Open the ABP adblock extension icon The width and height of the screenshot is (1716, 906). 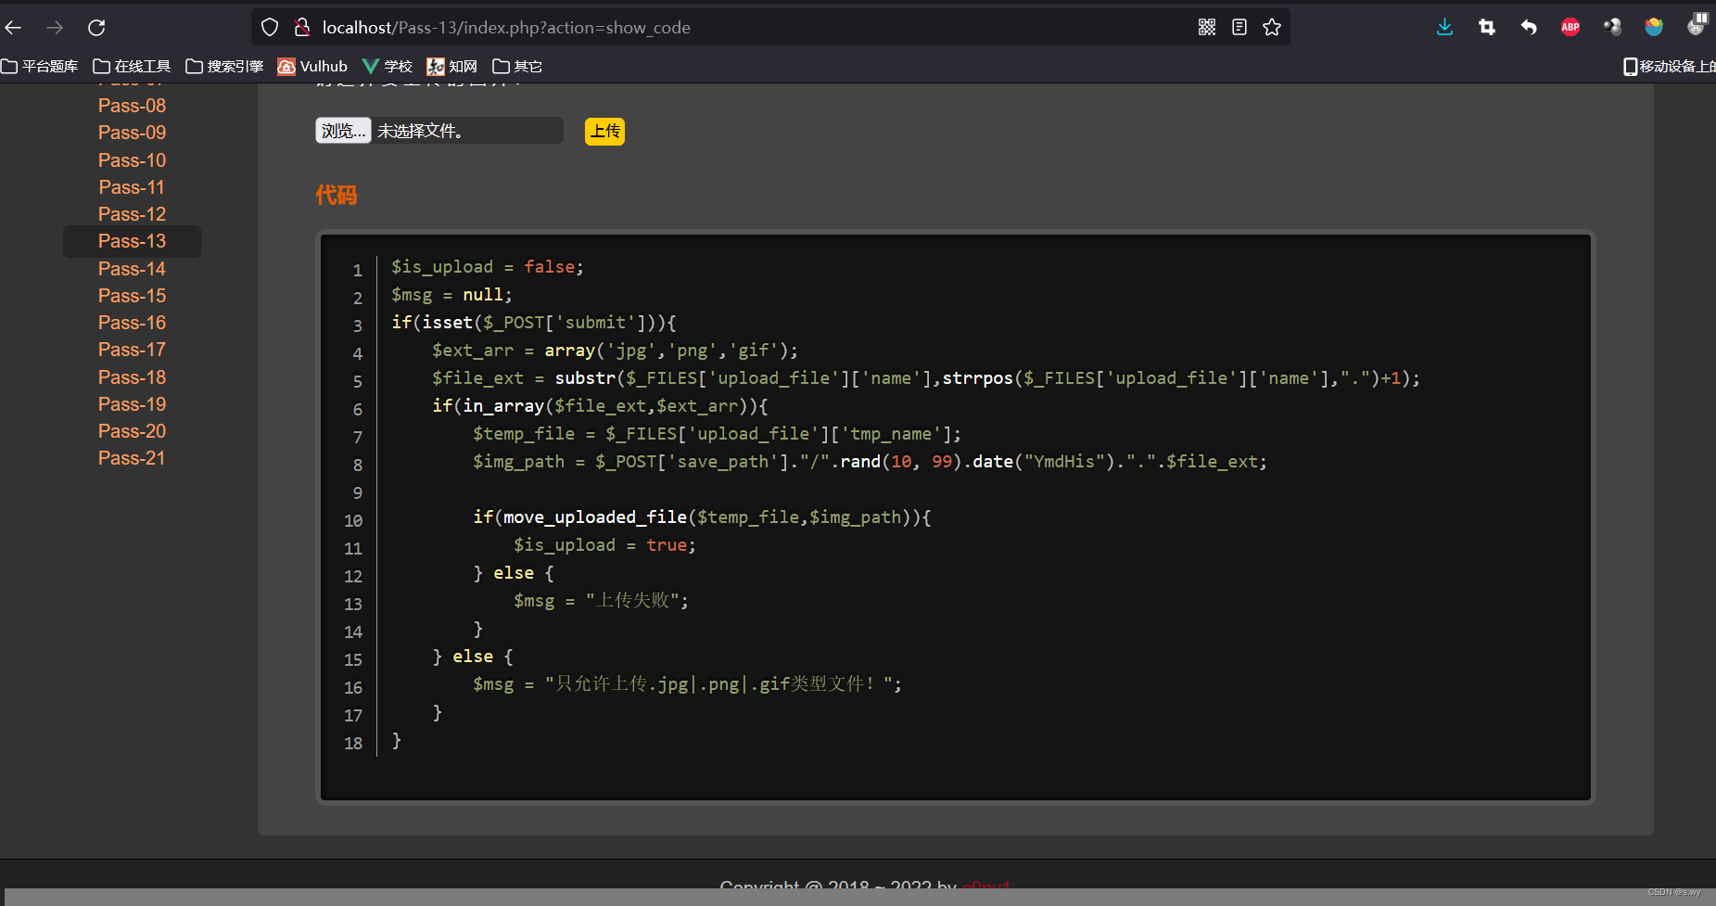pyautogui.click(x=1570, y=28)
